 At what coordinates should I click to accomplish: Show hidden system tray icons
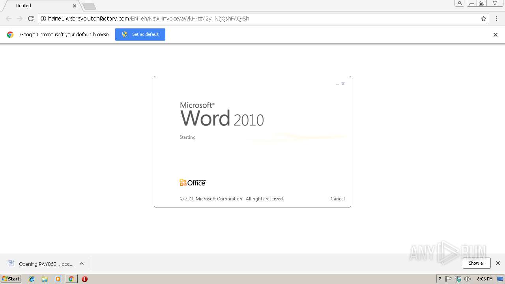(x=440, y=279)
